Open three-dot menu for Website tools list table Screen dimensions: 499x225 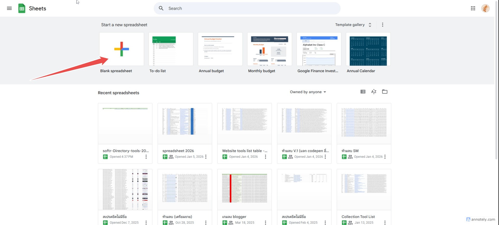[x=265, y=157]
